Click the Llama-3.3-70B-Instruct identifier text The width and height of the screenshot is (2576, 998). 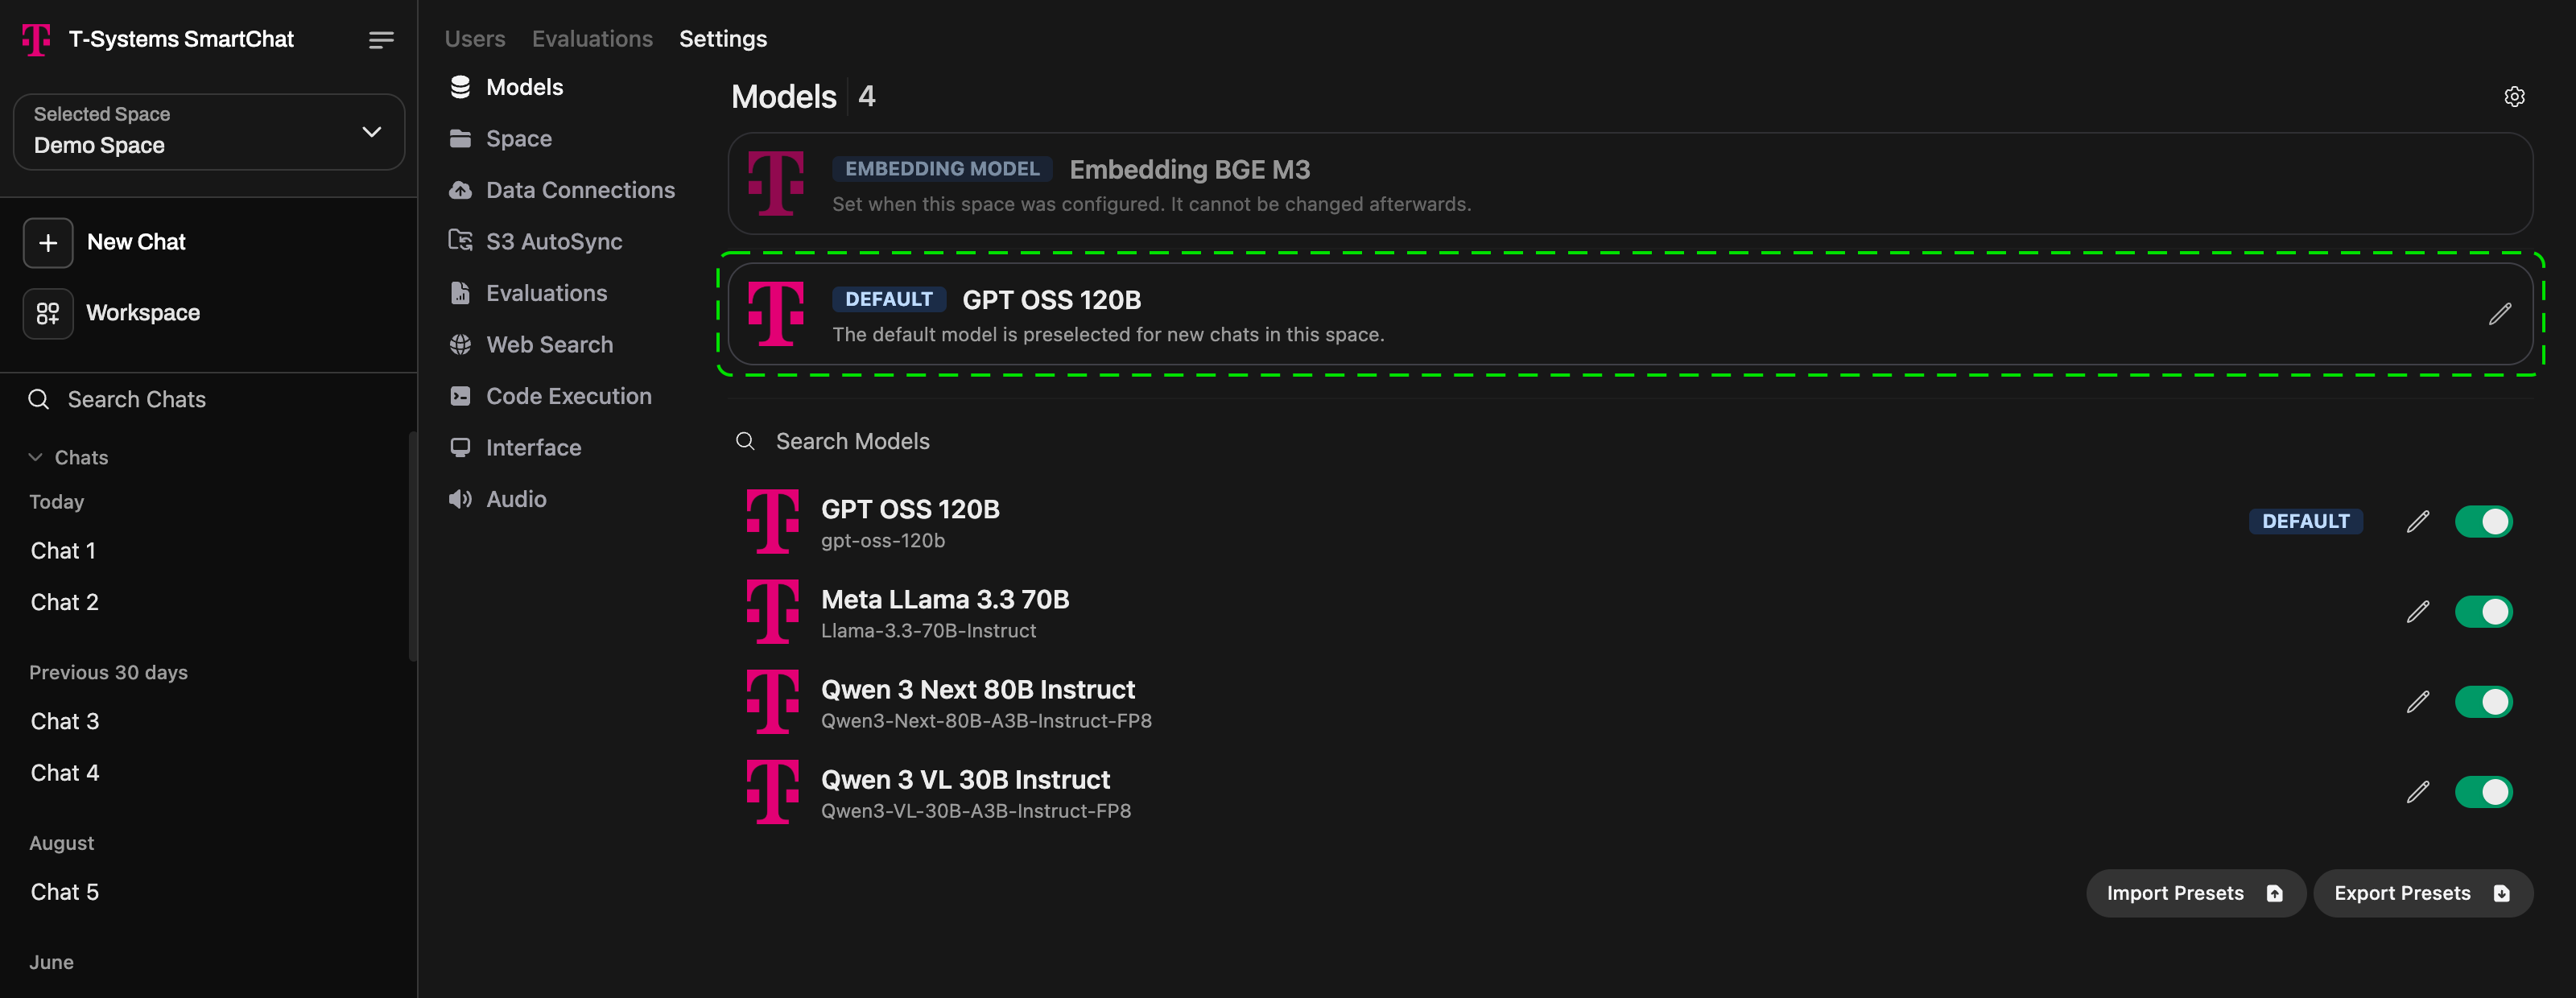point(928,631)
